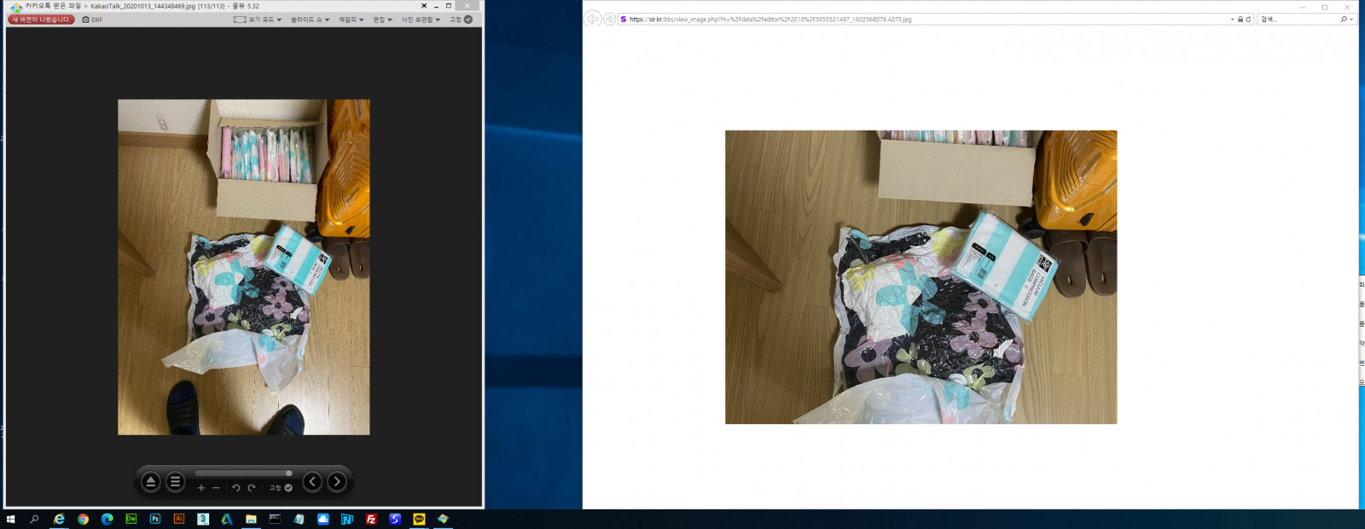Screen dimensions: 1365x529
Task: Click the zoom slider handle in viewer
Action: coord(288,473)
